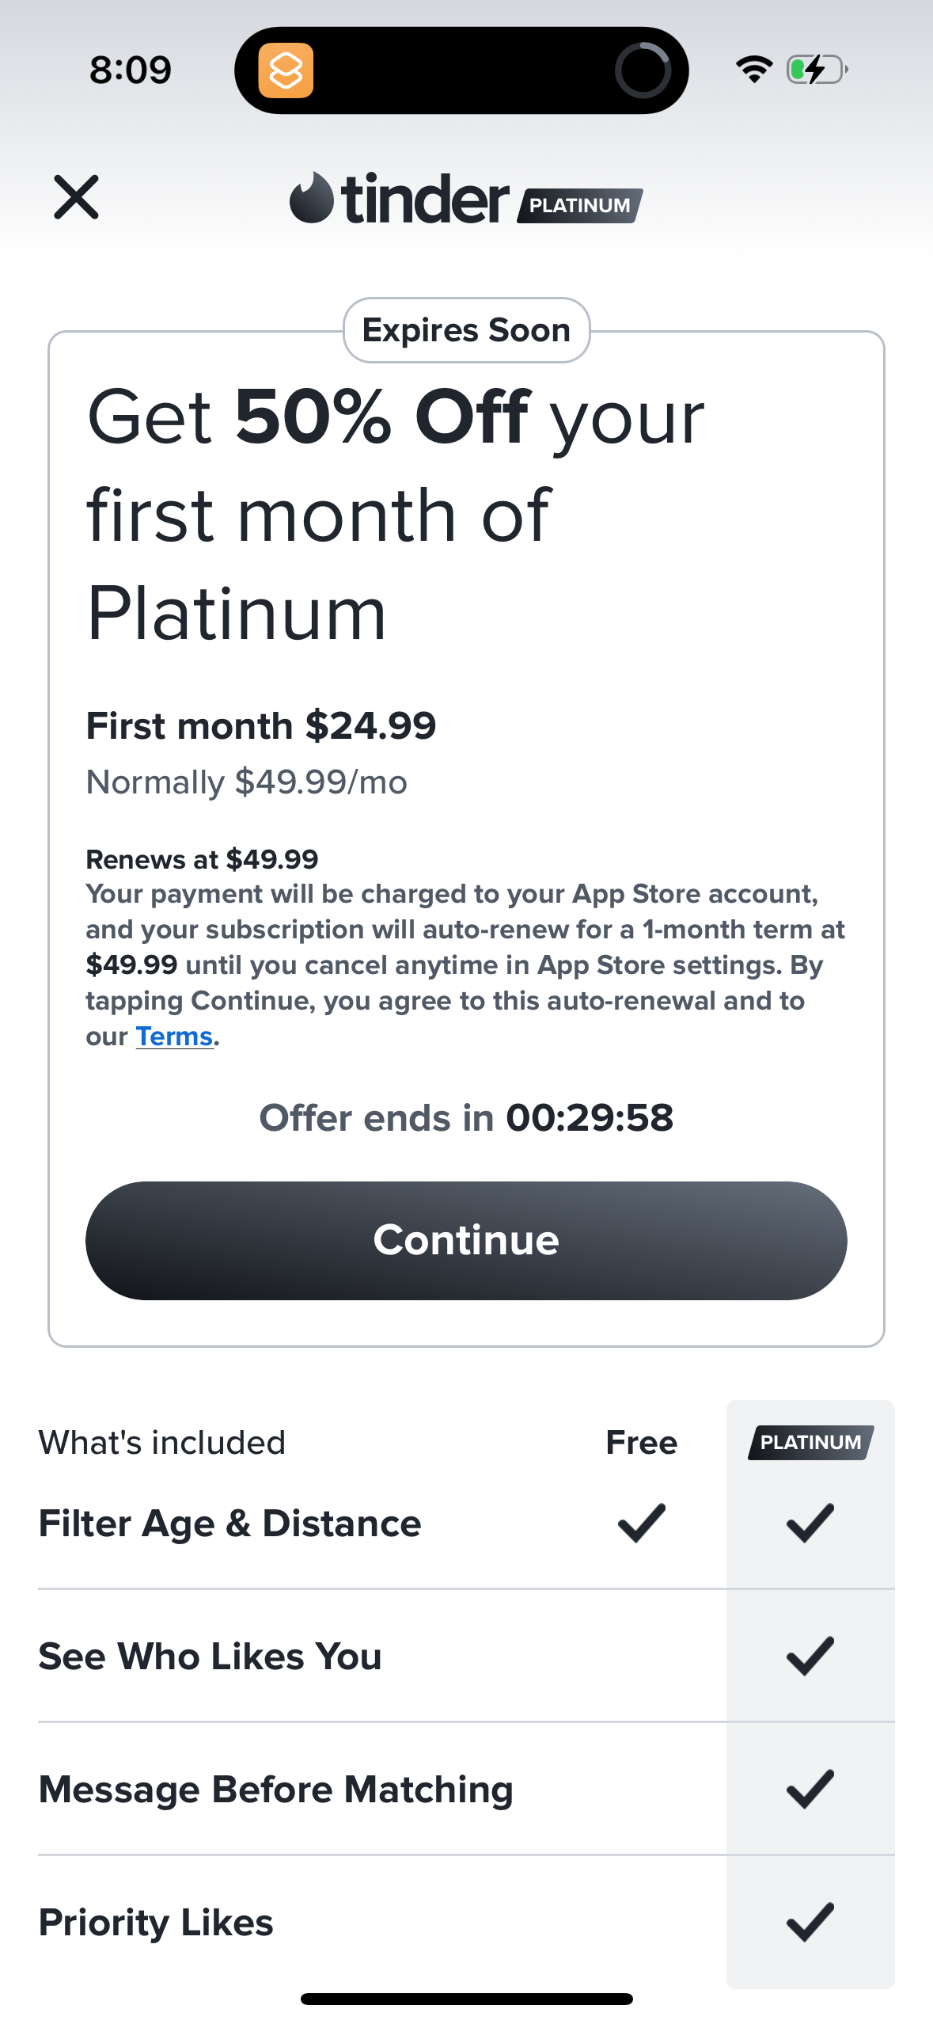The image size is (933, 2024).
Task: Tap Platinum checkmark for Priority Likes
Action: 810,1922
